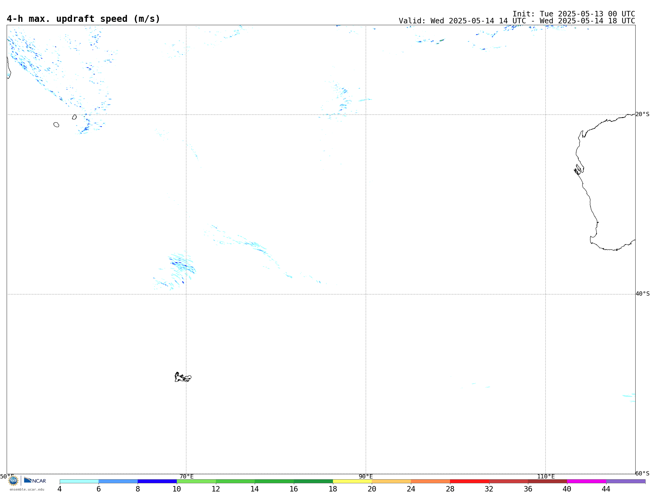Pick the purple above-44 colorbar swatch
The image size is (655, 493).
(x=626, y=481)
